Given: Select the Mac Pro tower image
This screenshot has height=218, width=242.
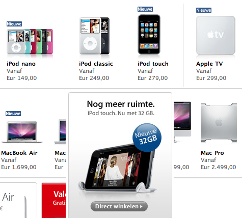Looking at the screenshot, I should point(219,123).
